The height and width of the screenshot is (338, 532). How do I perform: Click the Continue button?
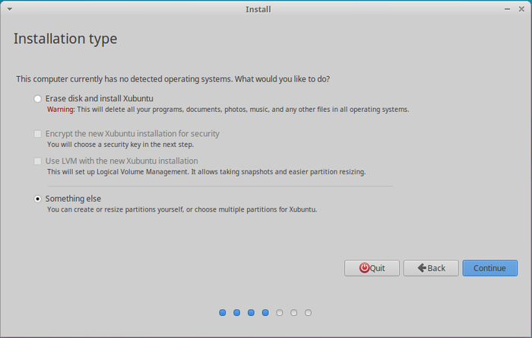490,268
